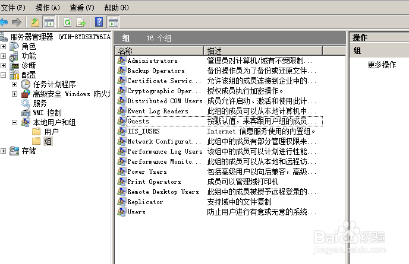Image resolution: width=409 pixels, height=264 pixels.
Task: Select the Distributed COM Users row
Action: [219, 101]
